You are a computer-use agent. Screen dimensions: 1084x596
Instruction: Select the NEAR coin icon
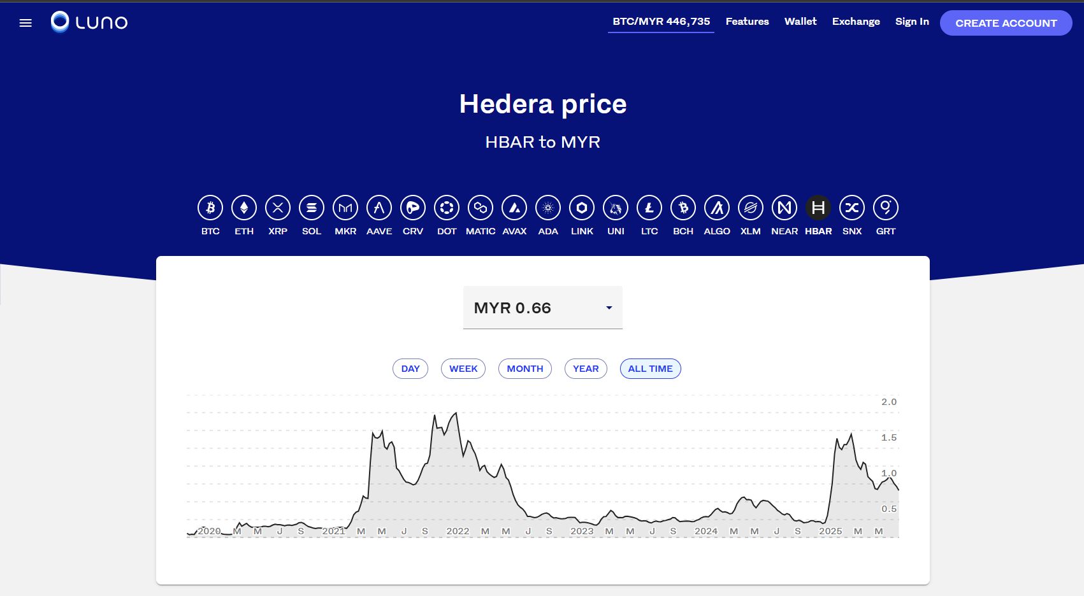point(784,208)
